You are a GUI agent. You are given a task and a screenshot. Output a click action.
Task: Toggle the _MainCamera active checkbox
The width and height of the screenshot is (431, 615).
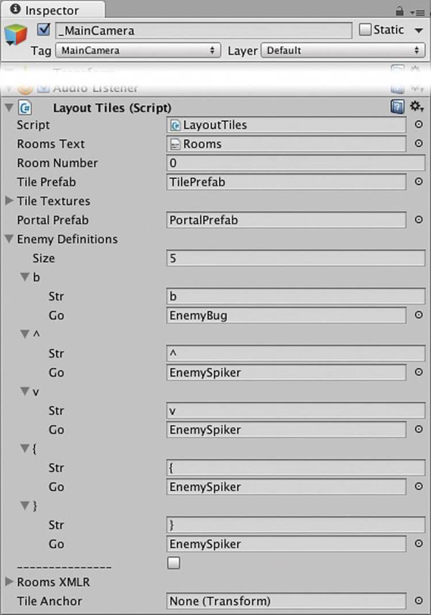tap(44, 29)
